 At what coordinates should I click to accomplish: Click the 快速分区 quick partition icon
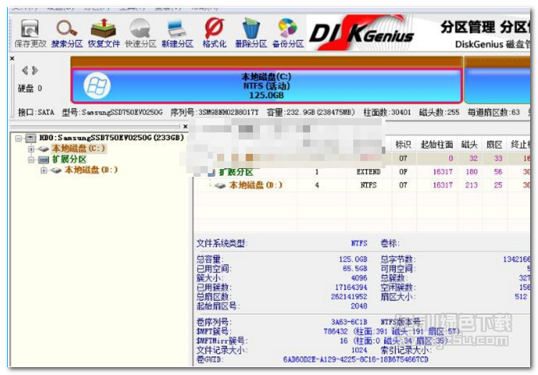(x=140, y=33)
